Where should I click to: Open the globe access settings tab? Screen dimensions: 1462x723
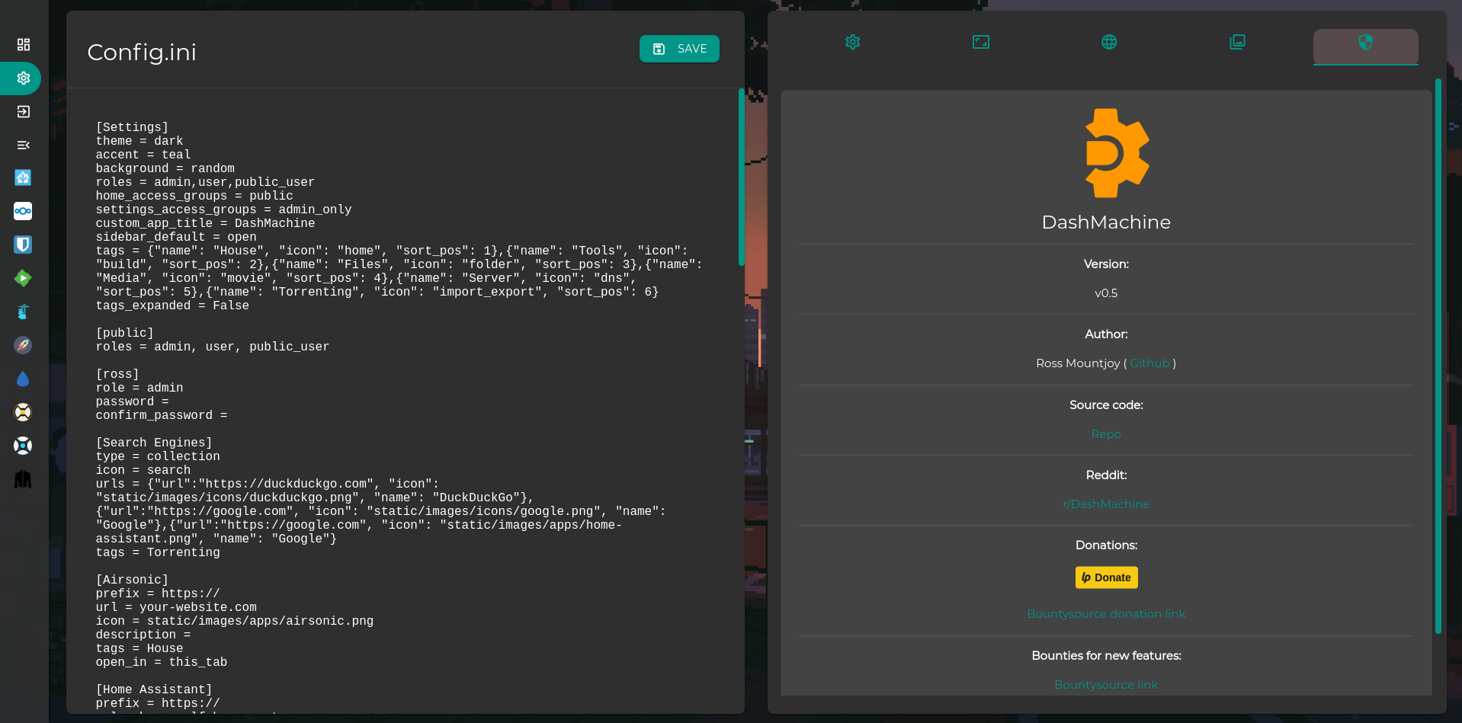(1108, 42)
